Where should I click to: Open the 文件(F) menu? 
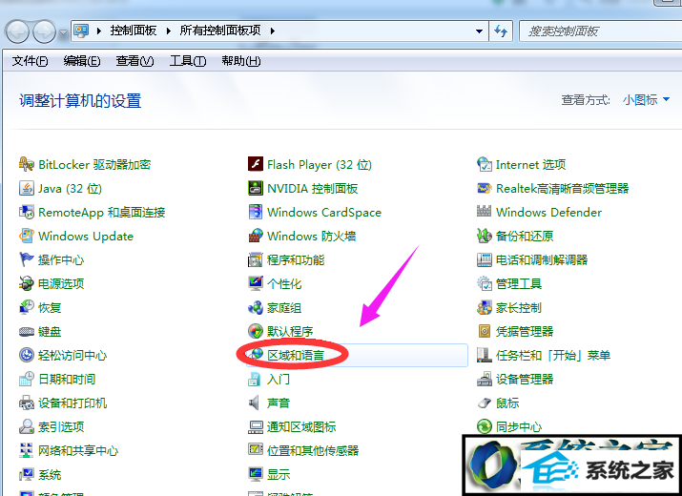[x=30, y=61]
